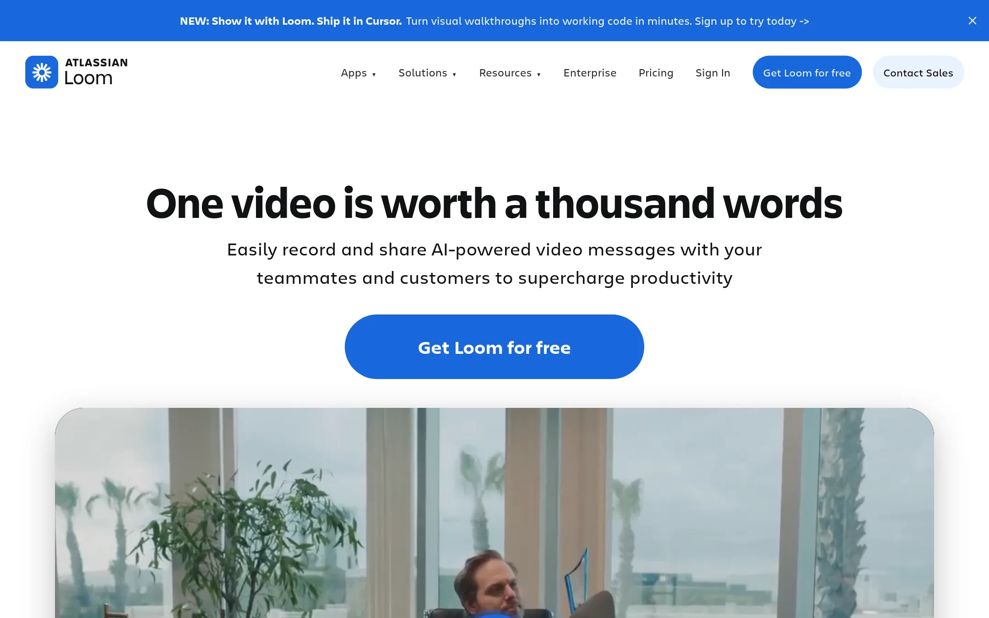Close the blue announcement banner
Screen dimensions: 989x618
coord(973,21)
